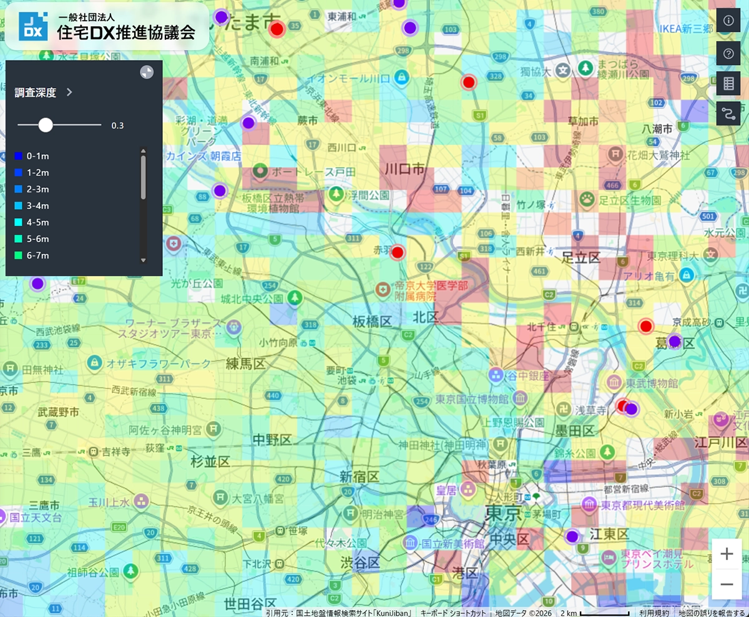The width and height of the screenshot is (749, 617).
Task: Click purple marker left of 光が丘公園
Action: [x=37, y=284]
